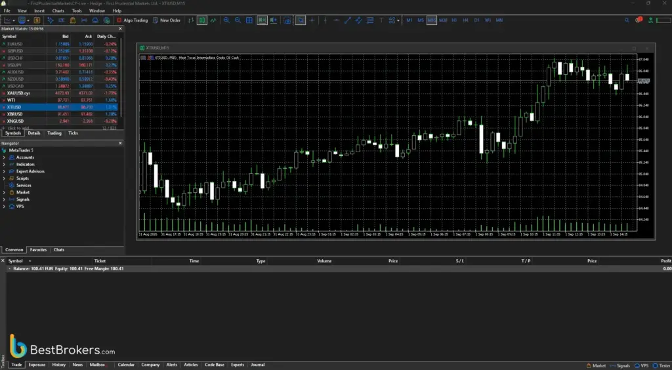Set timeframe to D1
This screenshot has width=672, height=370.
476,20
